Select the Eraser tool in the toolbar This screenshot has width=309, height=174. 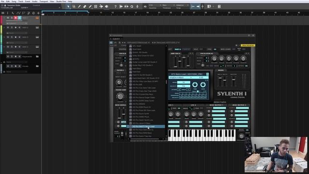85,6
